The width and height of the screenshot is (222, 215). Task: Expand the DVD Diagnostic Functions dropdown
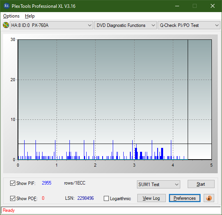pos(125,25)
